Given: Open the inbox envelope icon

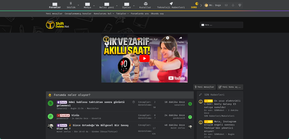Looking at the screenshot, I should point(226,5).
